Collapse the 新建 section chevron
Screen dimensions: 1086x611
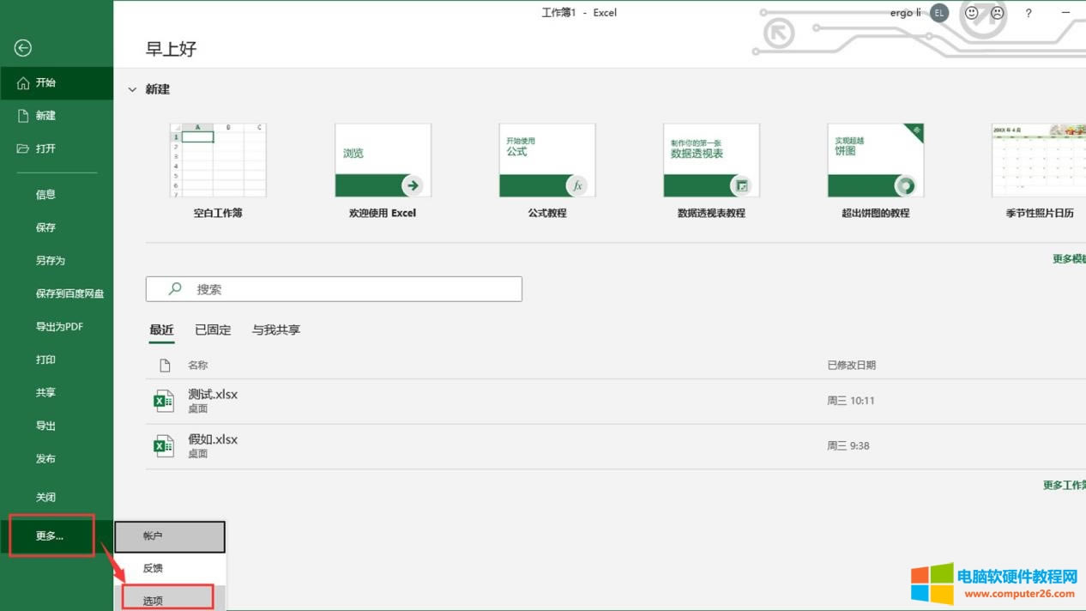tap(132, 89)
